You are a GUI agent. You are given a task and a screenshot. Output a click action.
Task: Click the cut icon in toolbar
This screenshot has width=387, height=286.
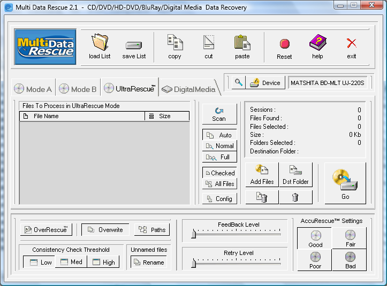tap(209, 42)
